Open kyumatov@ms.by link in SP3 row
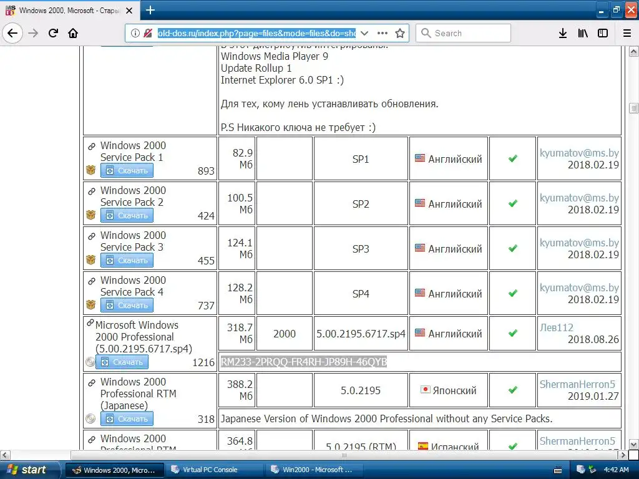Viewport: 639px width, 479px height. point(579,243)
